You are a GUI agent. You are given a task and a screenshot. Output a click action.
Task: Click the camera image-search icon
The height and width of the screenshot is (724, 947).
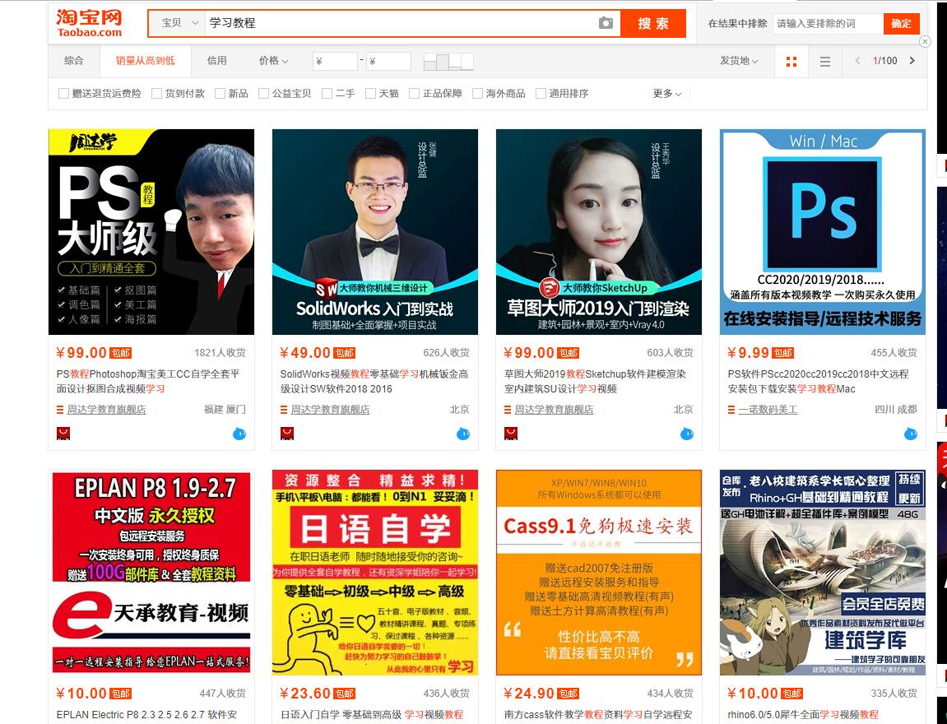click(606, 23)
